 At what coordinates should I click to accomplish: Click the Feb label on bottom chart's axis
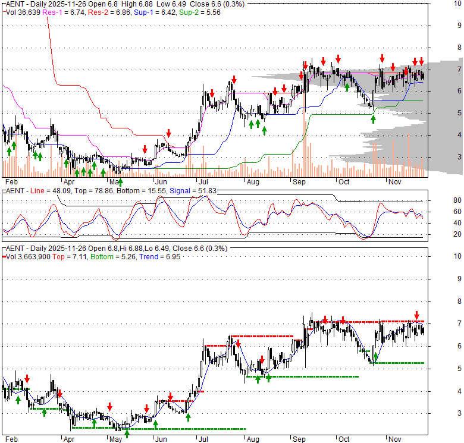pyautogui.click(x=11, y=439)
